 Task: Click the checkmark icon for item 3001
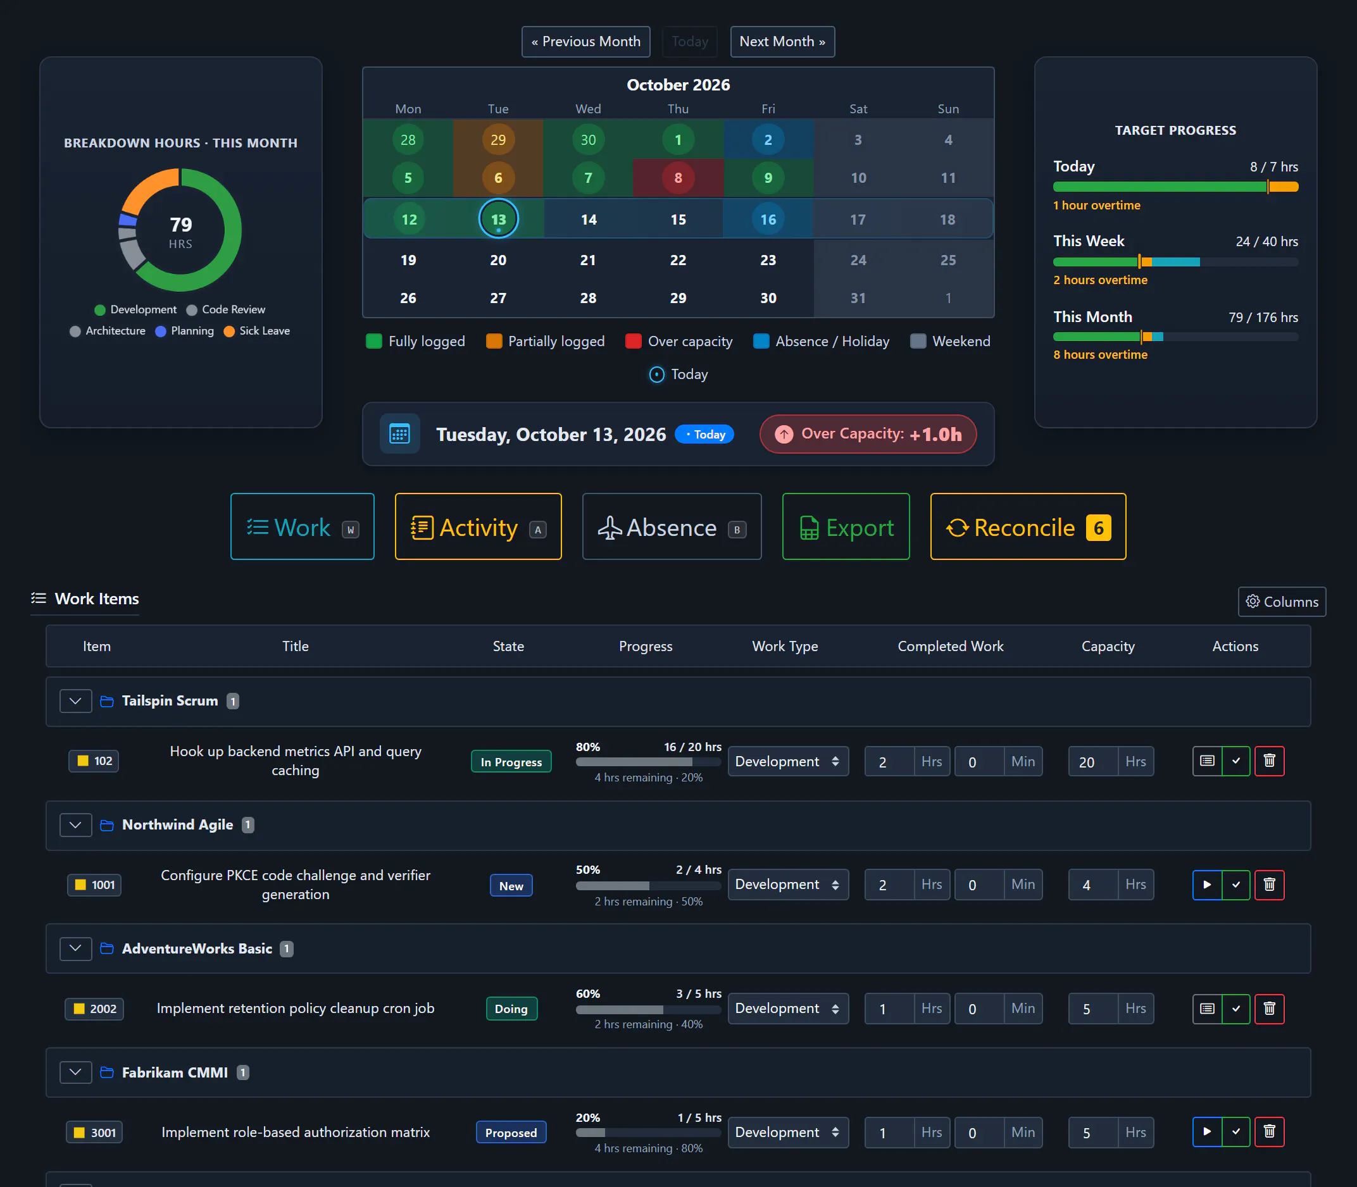click(x=1236, y=1132)
